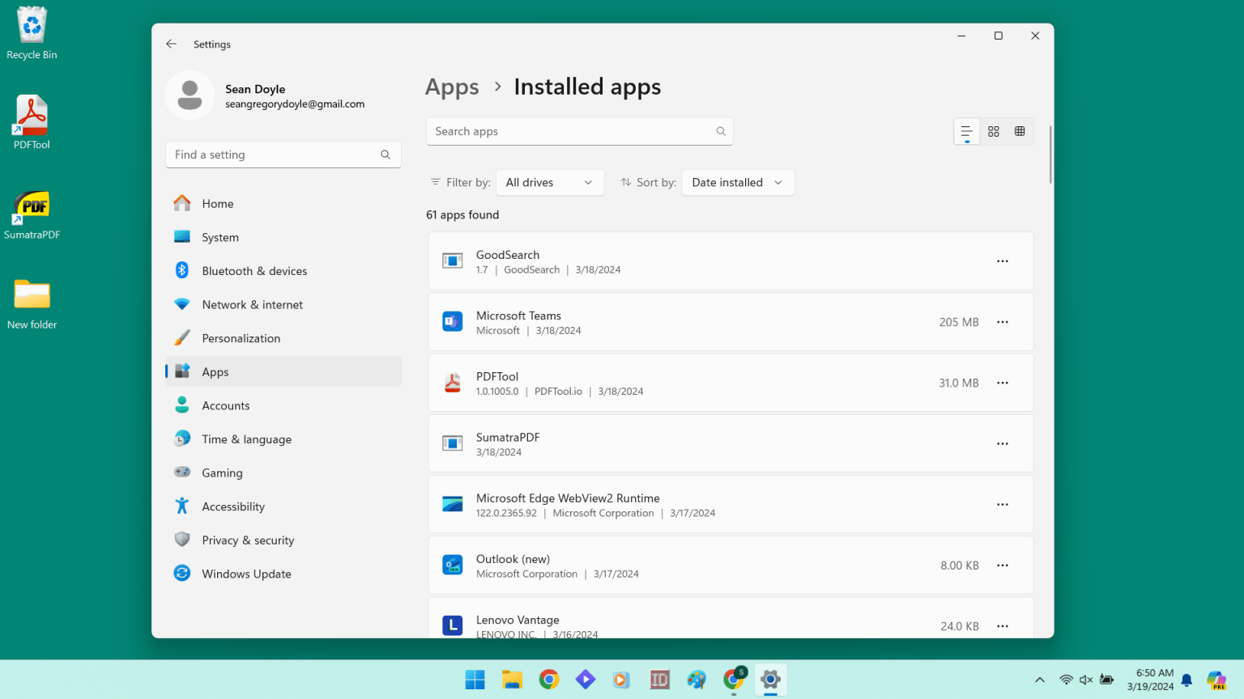Go back using the Settings back arrow
Screen dimensions: 1244x699
pyautogui.click(x=171, y=44)
